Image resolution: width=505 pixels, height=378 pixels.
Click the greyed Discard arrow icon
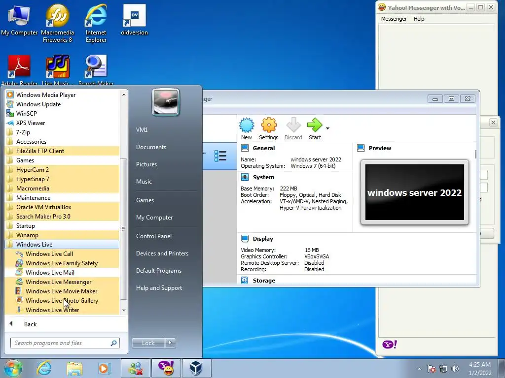(293, 125)
